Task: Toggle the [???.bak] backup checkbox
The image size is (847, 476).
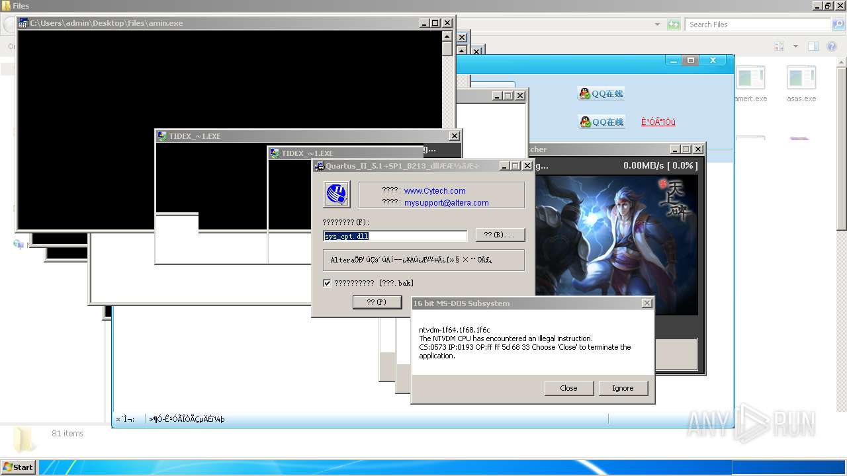Action: pos(327,283)
